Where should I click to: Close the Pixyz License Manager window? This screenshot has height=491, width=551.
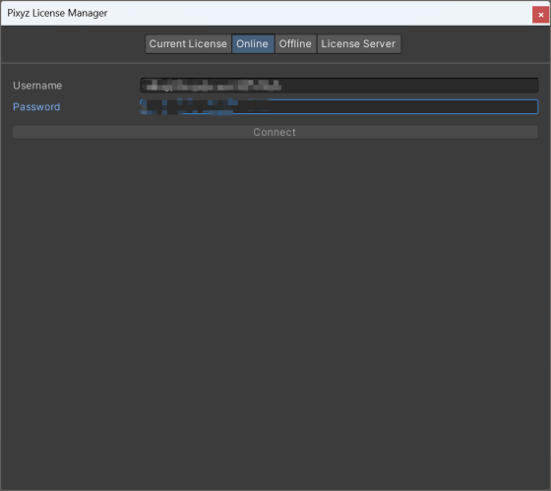coord(540,15)
